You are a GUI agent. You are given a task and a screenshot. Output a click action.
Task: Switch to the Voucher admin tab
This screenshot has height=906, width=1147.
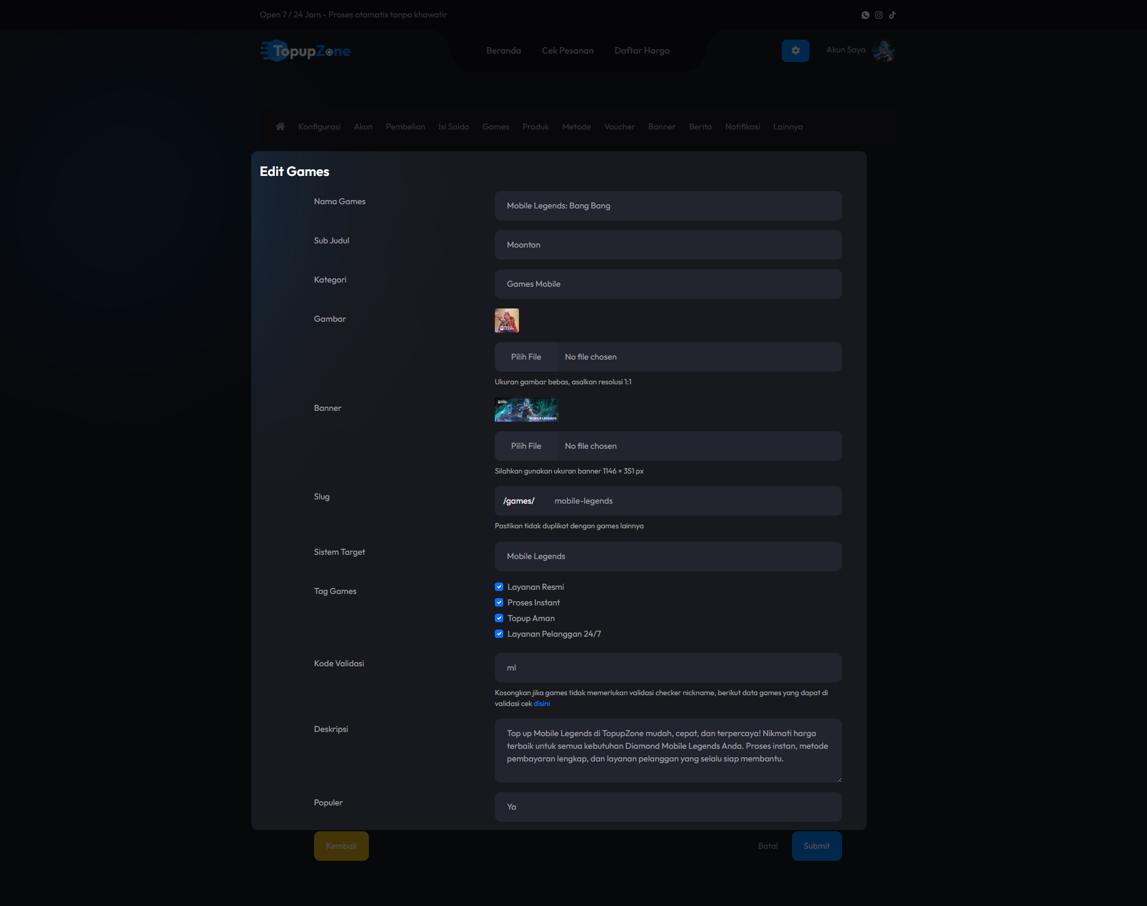[620, 127]
